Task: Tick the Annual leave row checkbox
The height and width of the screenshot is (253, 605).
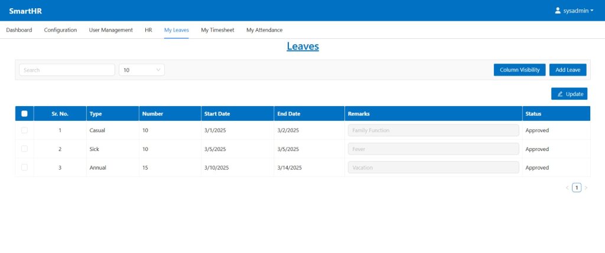Action: 24,167
